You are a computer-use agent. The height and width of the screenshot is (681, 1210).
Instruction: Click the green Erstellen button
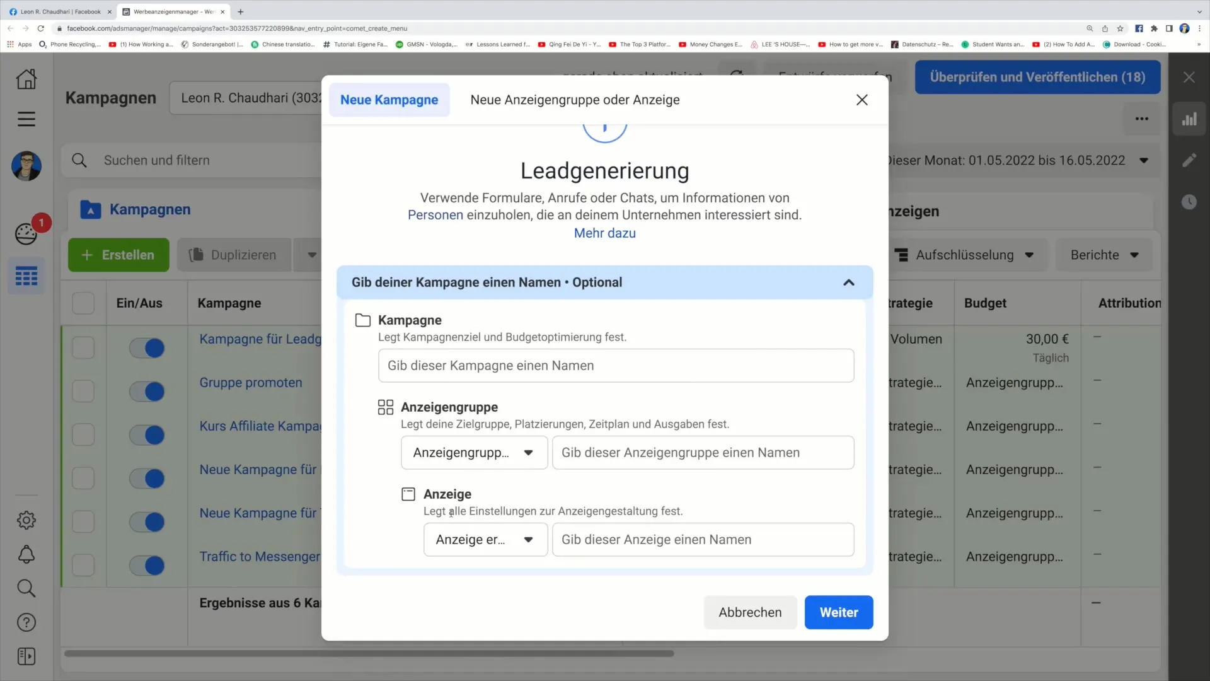[x=118, y=255]
